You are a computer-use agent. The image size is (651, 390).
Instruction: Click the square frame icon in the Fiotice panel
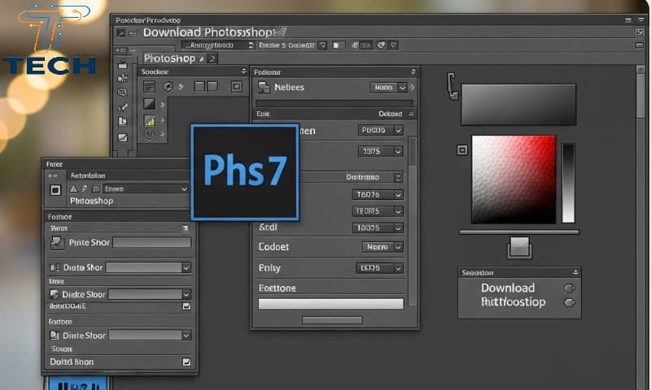click(x=55, y=190)
